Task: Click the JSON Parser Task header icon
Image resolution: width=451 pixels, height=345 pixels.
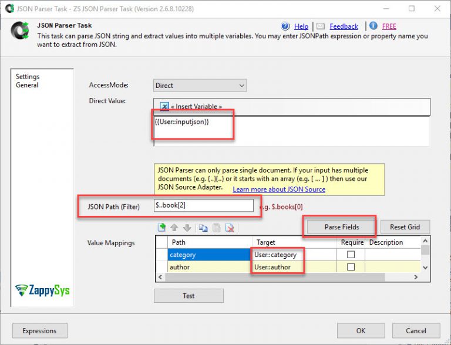Action: click(x=20, y=31)
